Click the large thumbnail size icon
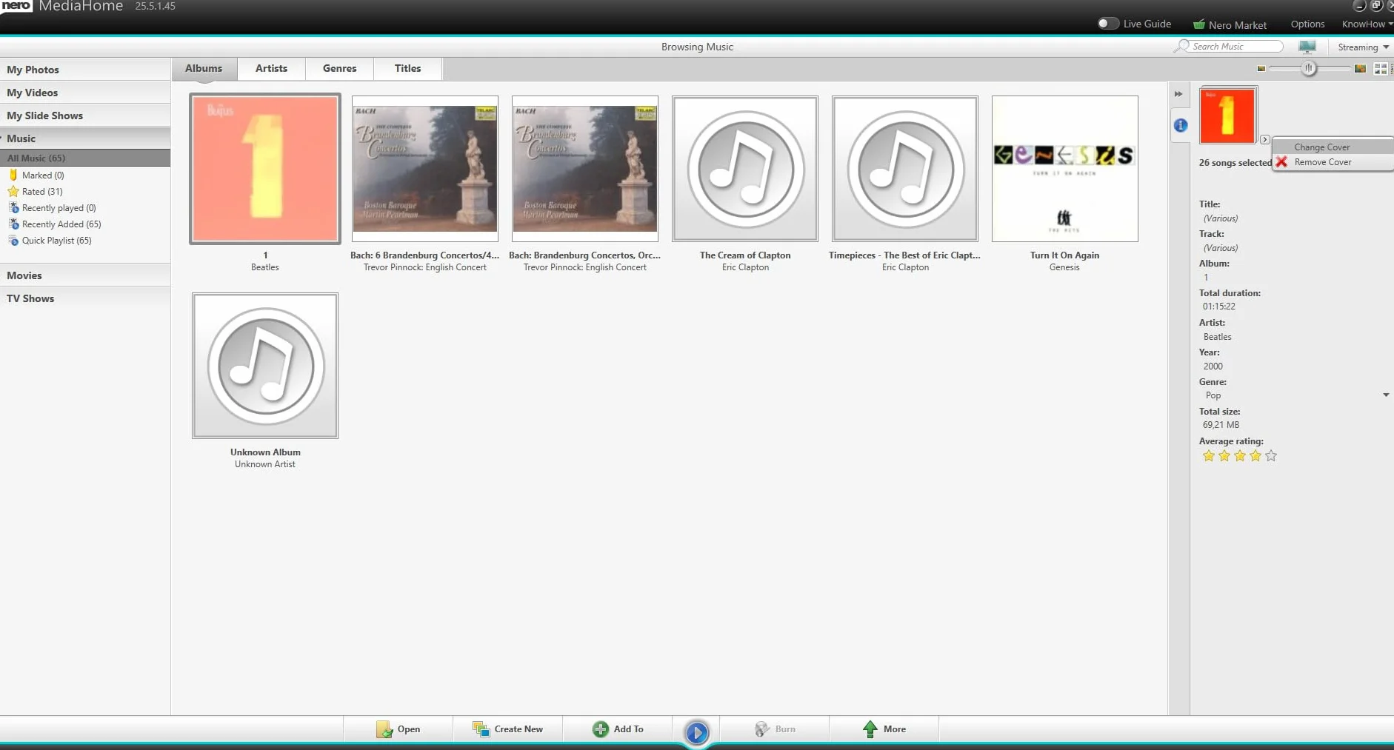The image size is (1394, 750). pos(1360,69)
